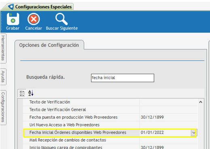This screenshot has width=210, height=149.
Task: Click empty value cell of Url Nuevo Acceso
Action: coord(168,125)
